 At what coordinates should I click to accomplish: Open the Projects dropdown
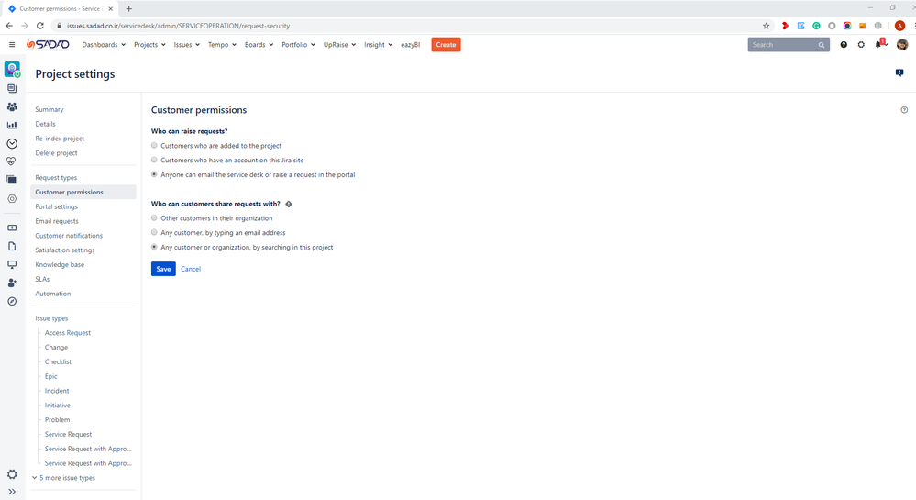click(149, 44)
